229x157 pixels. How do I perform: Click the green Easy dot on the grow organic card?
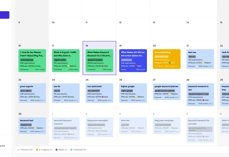pos(35,97)
